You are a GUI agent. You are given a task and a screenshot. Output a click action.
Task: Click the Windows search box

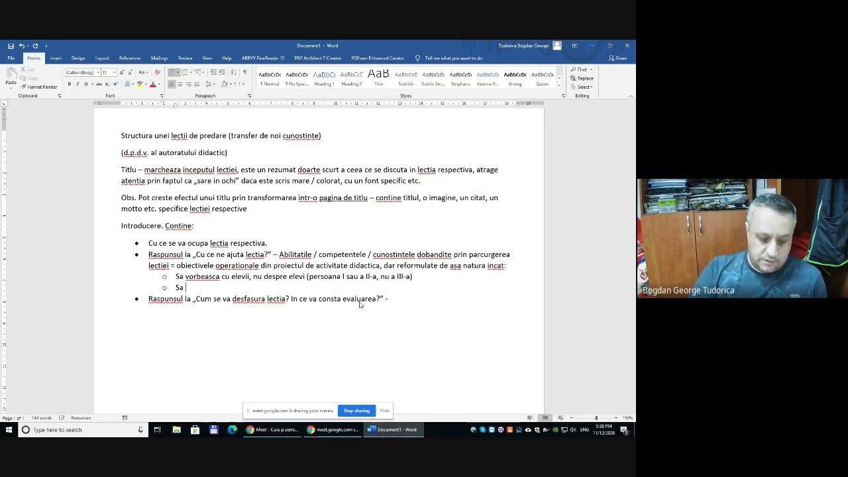[x=82, y=430]
